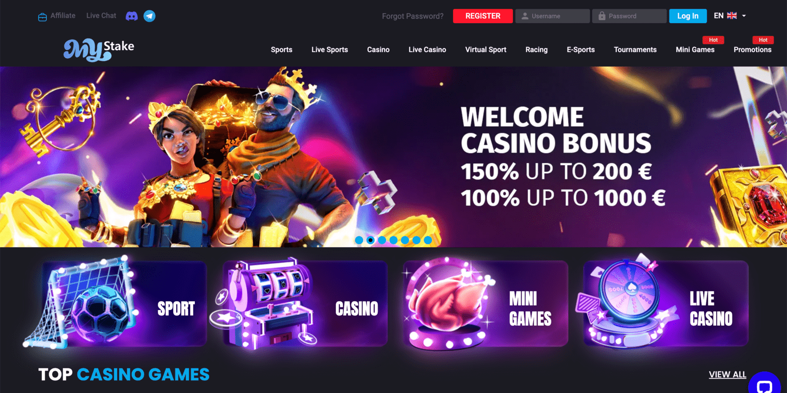Screen dimensions: 787x393
Task: Open the Live Sports menu item
Action: (x=330, y=50)
